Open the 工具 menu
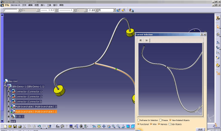This screenshot has height=131, width=221. click(x=49, y=5)
